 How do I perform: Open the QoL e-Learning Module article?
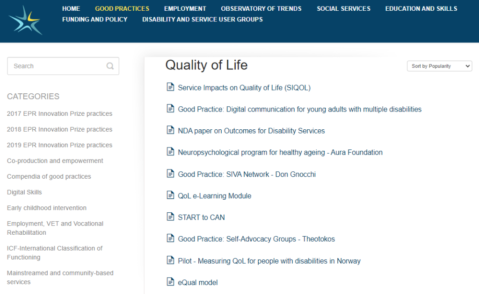(x=214, y=196)
